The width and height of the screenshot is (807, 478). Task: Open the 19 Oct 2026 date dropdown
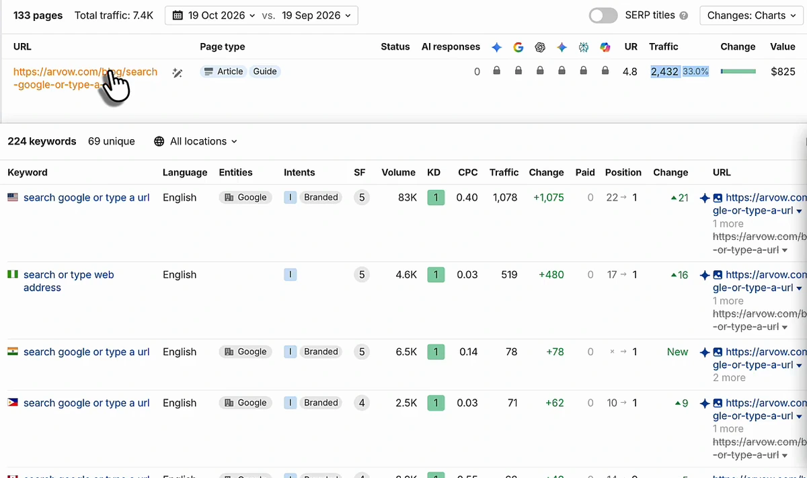tap(214, 15)
